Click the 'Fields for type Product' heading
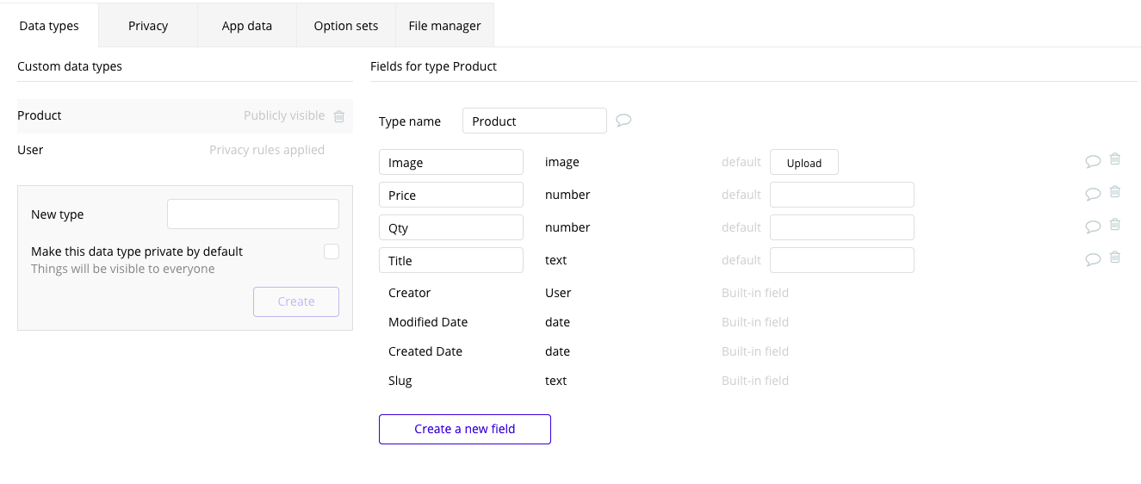The image size is (1141, 484). (433, 66)
